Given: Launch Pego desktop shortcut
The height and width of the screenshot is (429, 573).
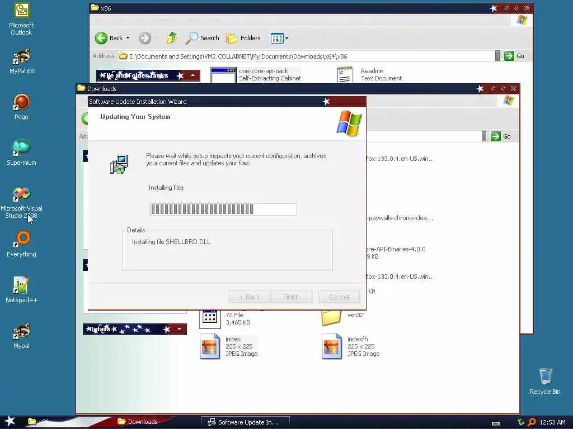Looking at the screenshot, I should (21, 107).
